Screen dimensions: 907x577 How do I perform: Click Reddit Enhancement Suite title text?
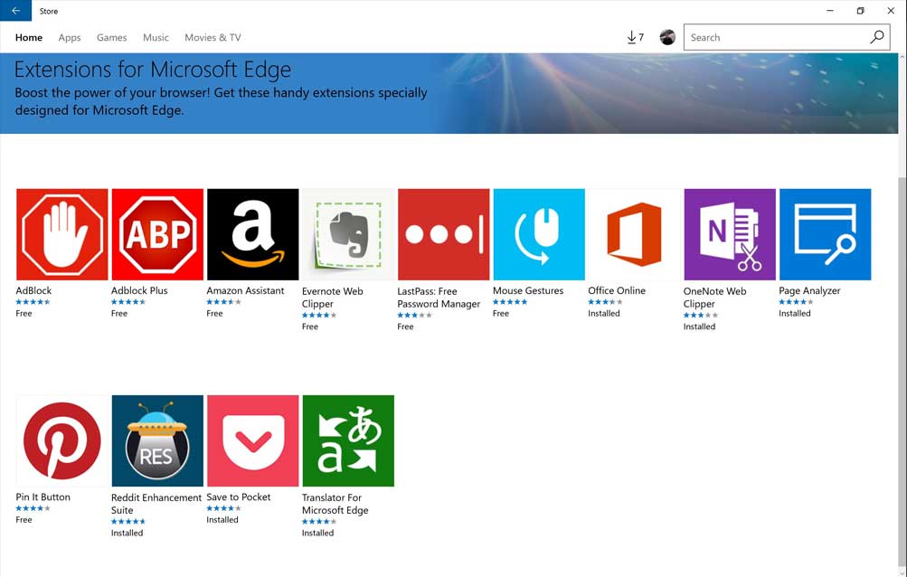(156, 504)
